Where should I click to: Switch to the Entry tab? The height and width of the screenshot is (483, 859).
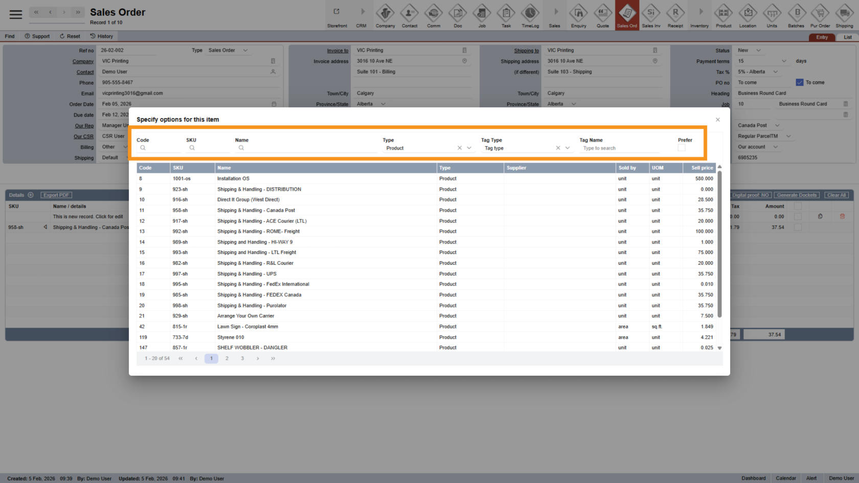point(822,37)
